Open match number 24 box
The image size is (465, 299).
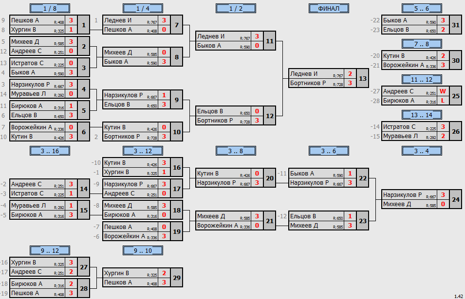456,199
